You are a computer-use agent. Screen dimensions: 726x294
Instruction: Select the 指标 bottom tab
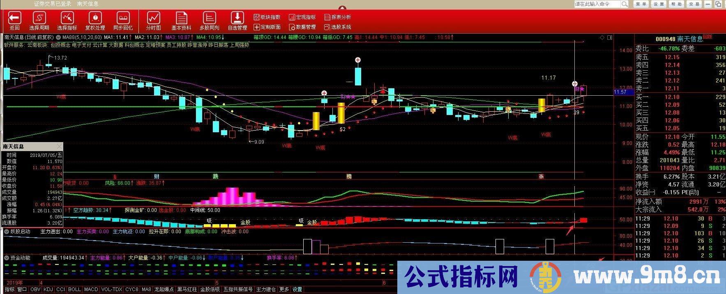(9, 289)
